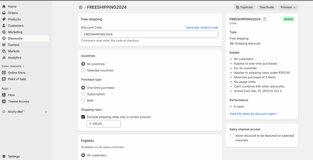Expand the Sales channels section
The width and height of the screenshot is (313, 160).
pyautogui.click(x=24, y=66)
